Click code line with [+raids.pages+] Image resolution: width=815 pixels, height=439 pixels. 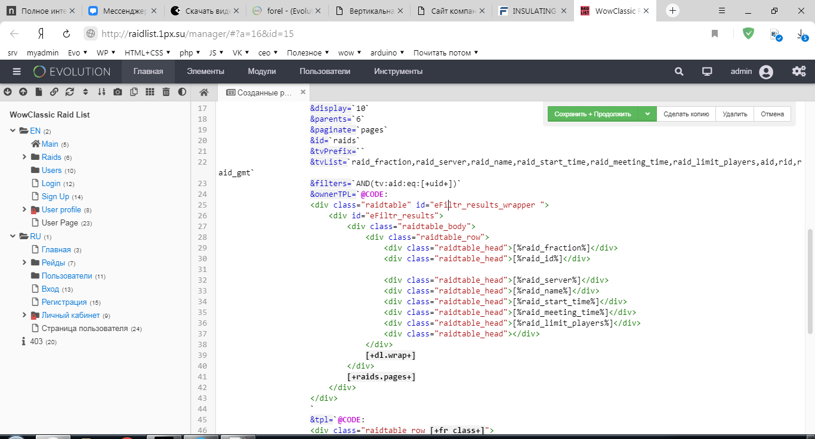[x=381, y=377]
